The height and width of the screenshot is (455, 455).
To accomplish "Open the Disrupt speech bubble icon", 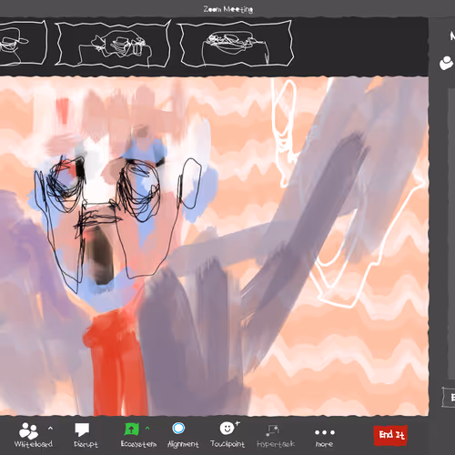I will pyautogui.click(x=82, y=430).
